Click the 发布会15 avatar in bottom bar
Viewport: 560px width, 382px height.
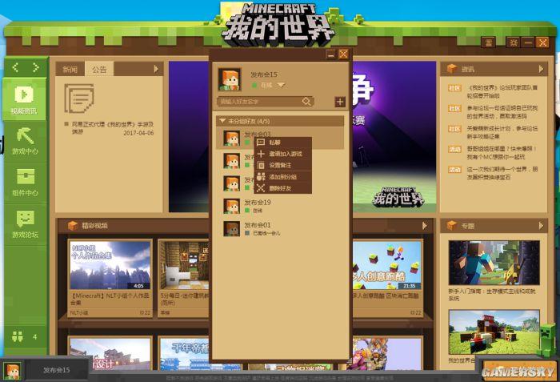(x=12, y=371)
